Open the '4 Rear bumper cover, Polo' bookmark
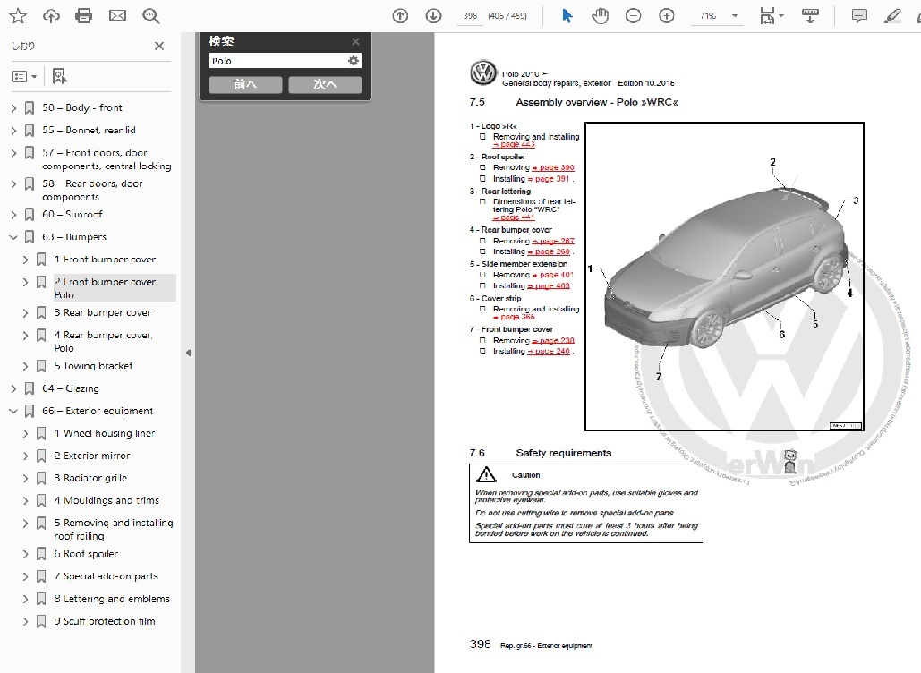 click(x=104, y=341)
